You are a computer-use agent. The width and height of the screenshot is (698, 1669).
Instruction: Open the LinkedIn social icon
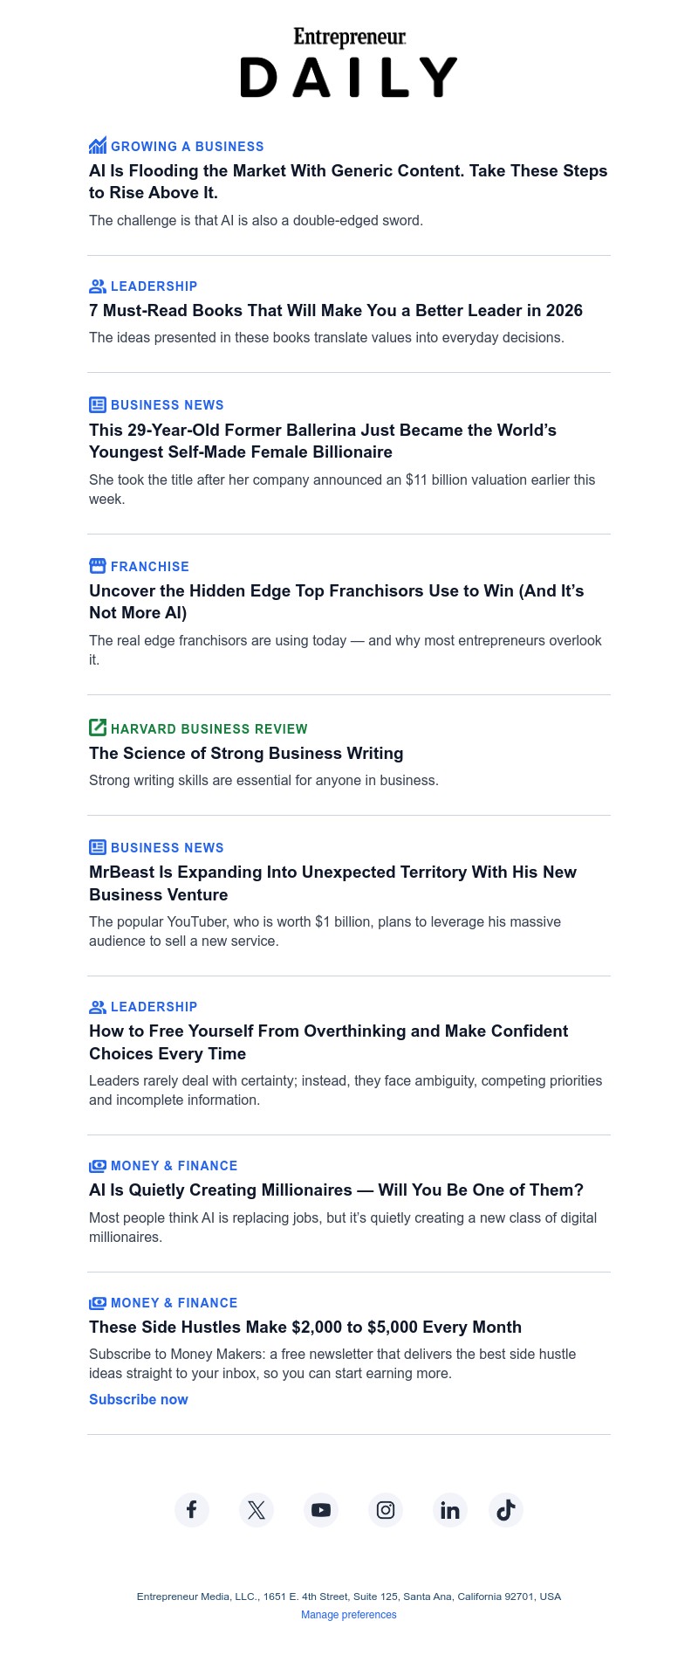pos(450,1510)
